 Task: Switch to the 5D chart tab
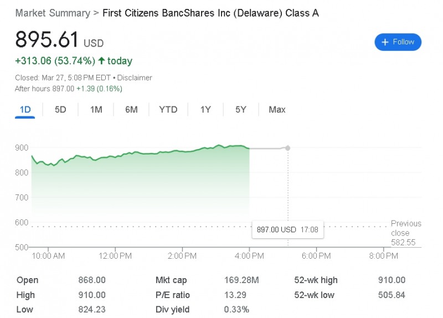point(60,110)
